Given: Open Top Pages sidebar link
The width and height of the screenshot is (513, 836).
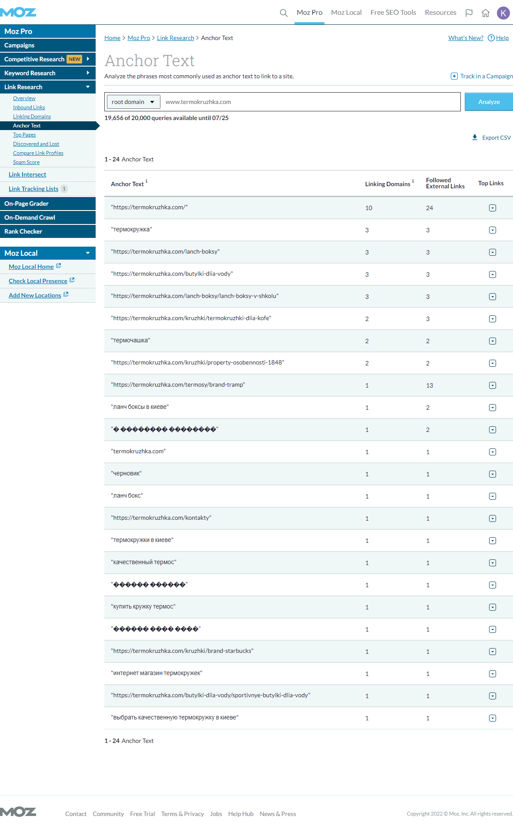Looking at the screenshot, I should click(24, 135).
